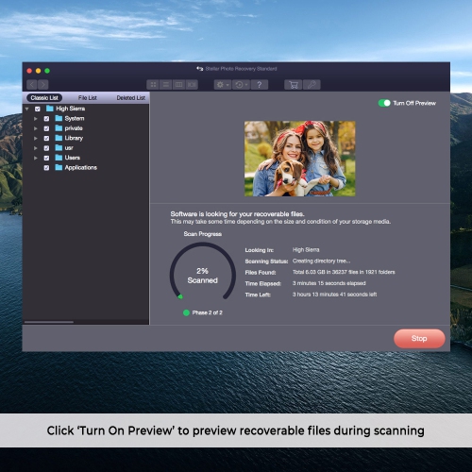
Task: Switch to list view
Action: pyautogui.click(x=166, y=85)
